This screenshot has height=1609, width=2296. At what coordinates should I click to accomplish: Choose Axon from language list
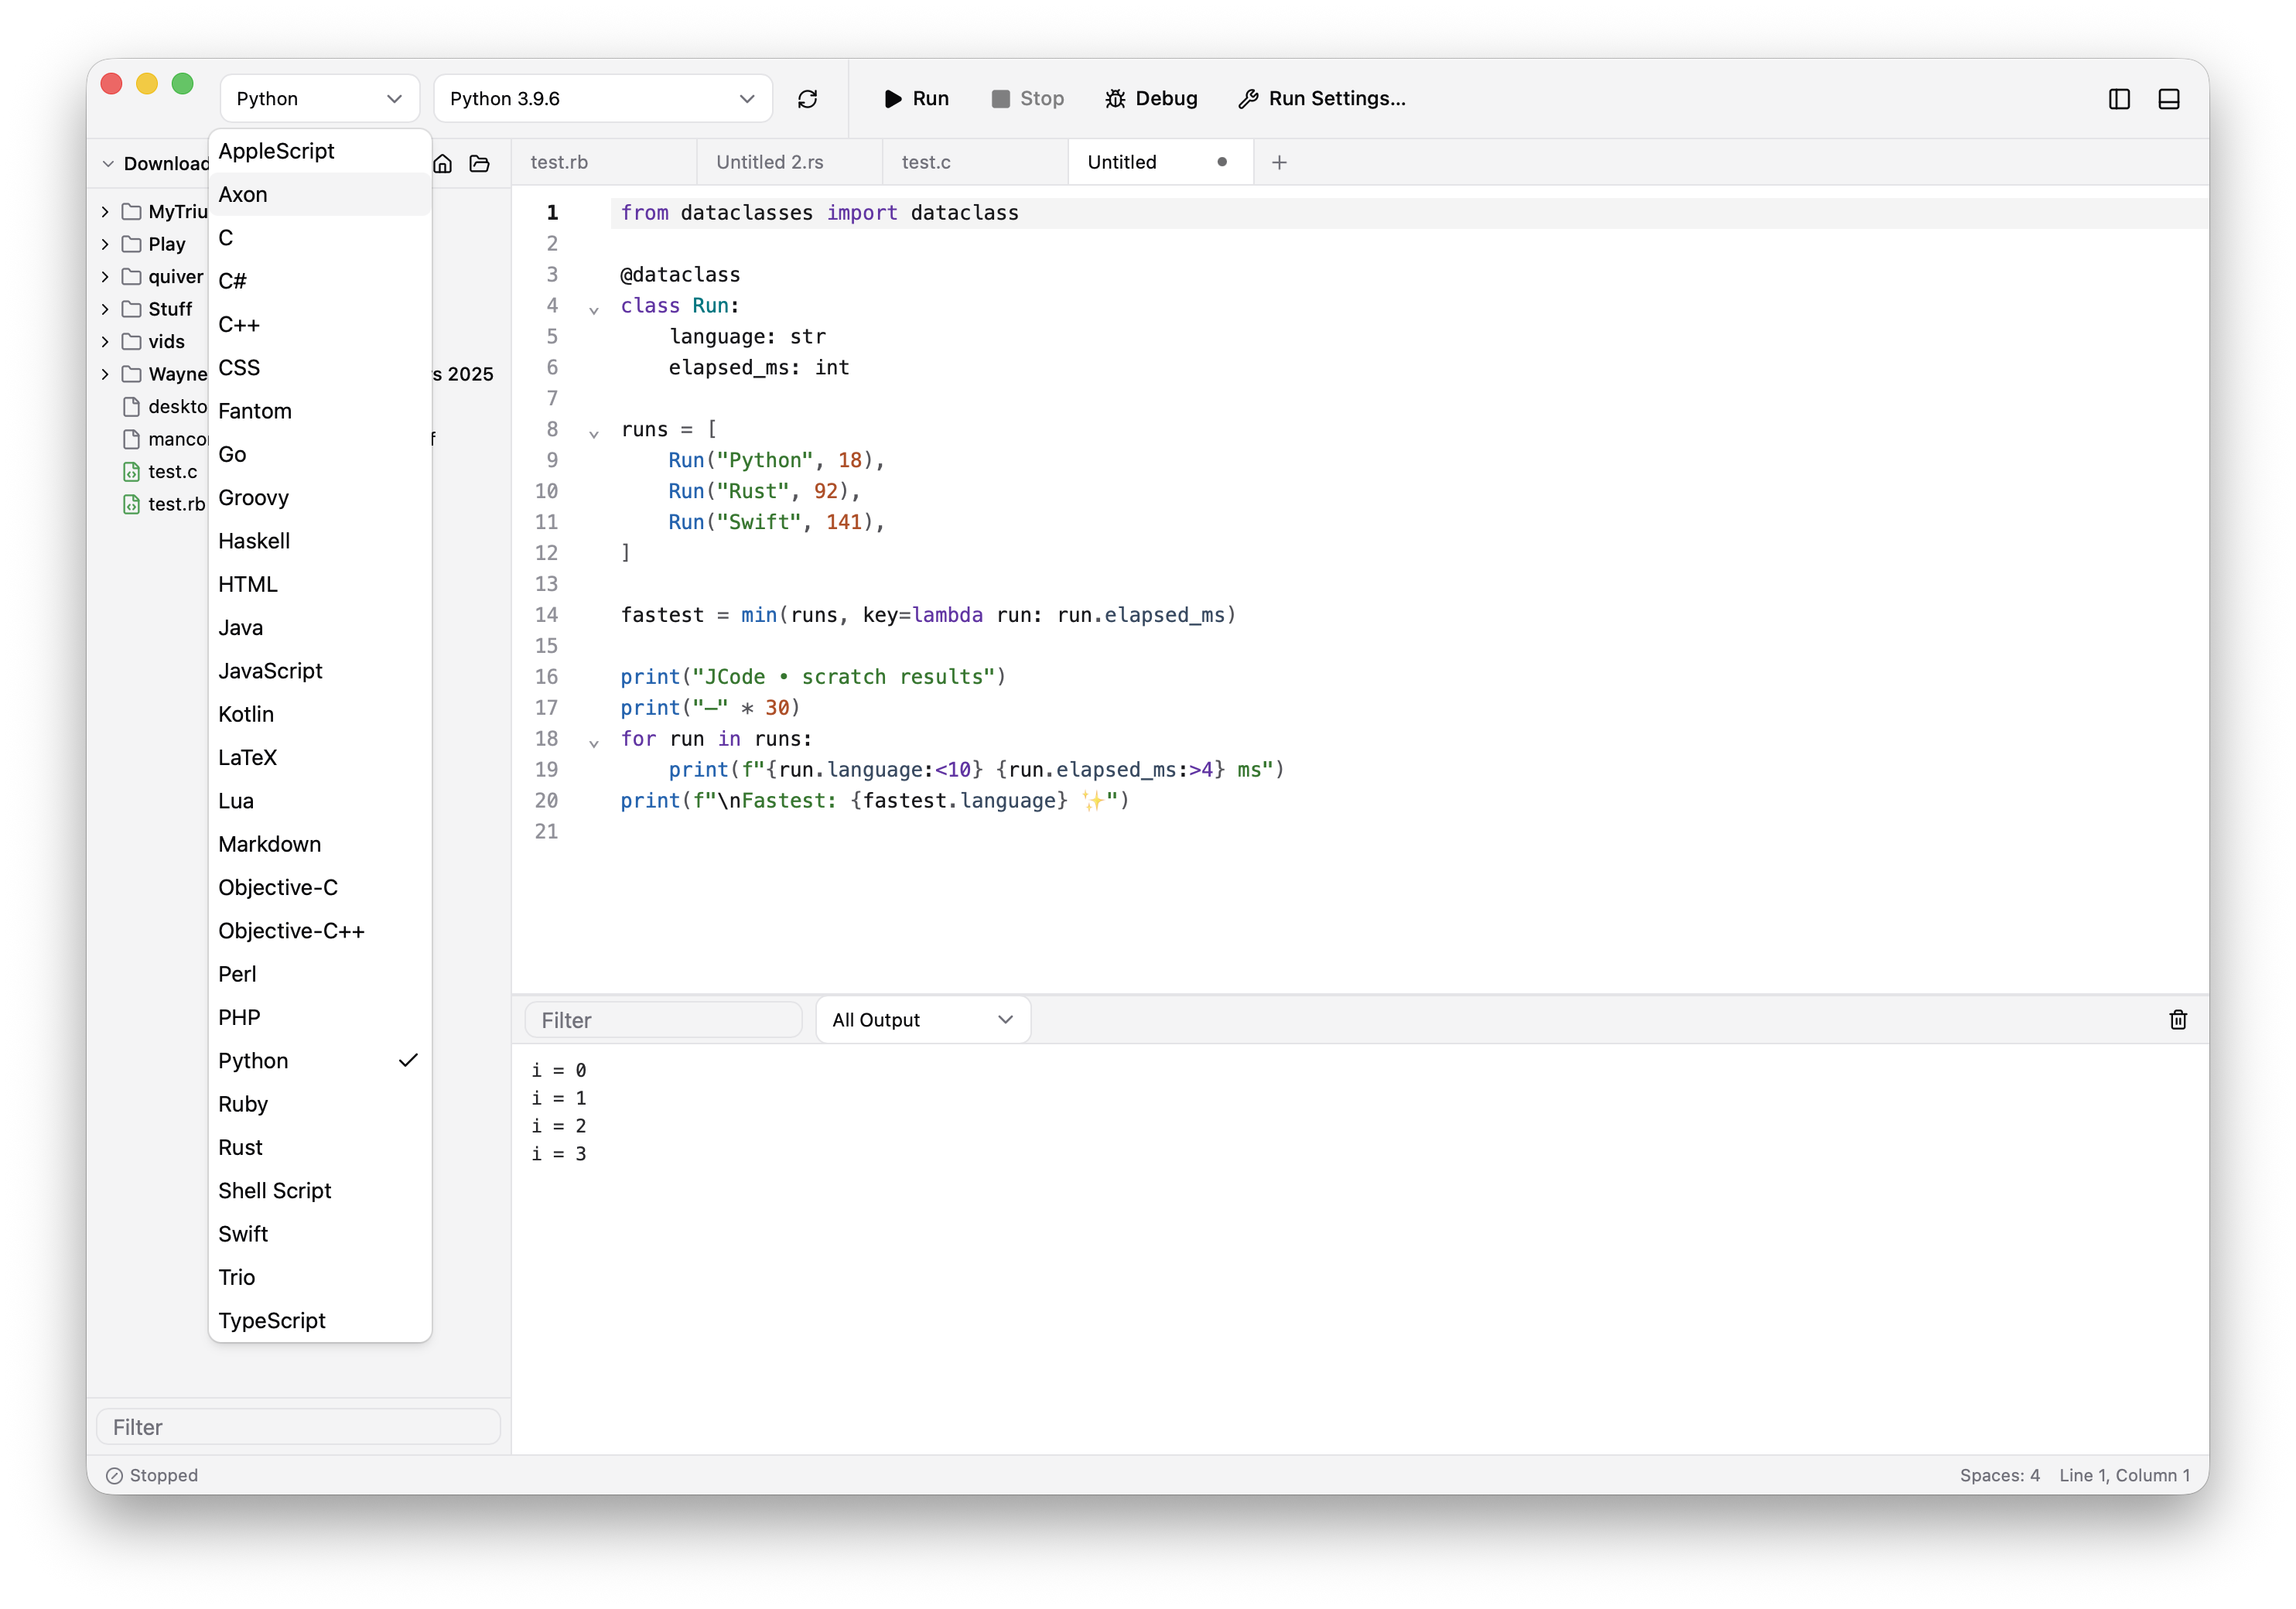(320, 194)
